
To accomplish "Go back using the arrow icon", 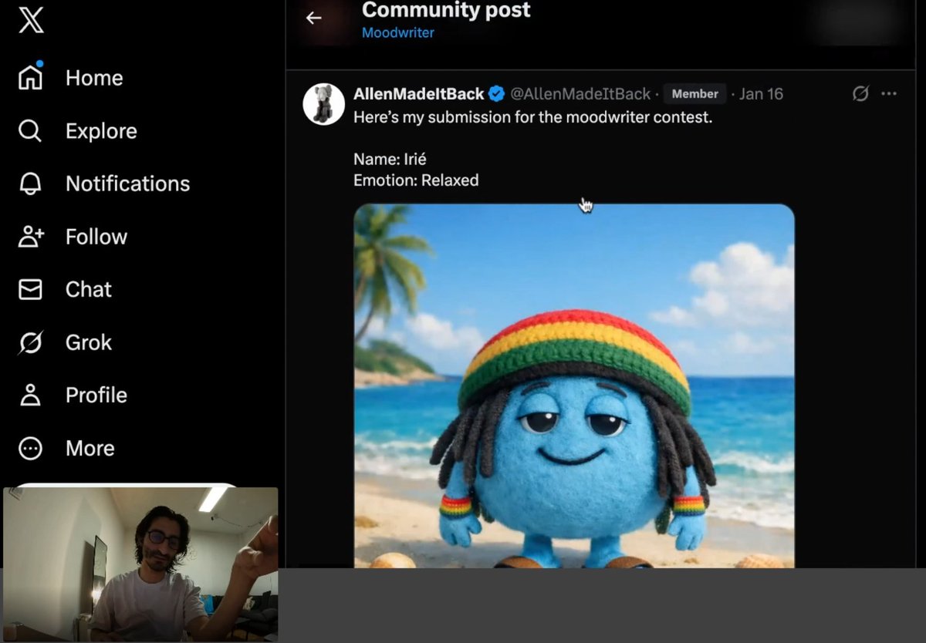I will click(313, 18).
